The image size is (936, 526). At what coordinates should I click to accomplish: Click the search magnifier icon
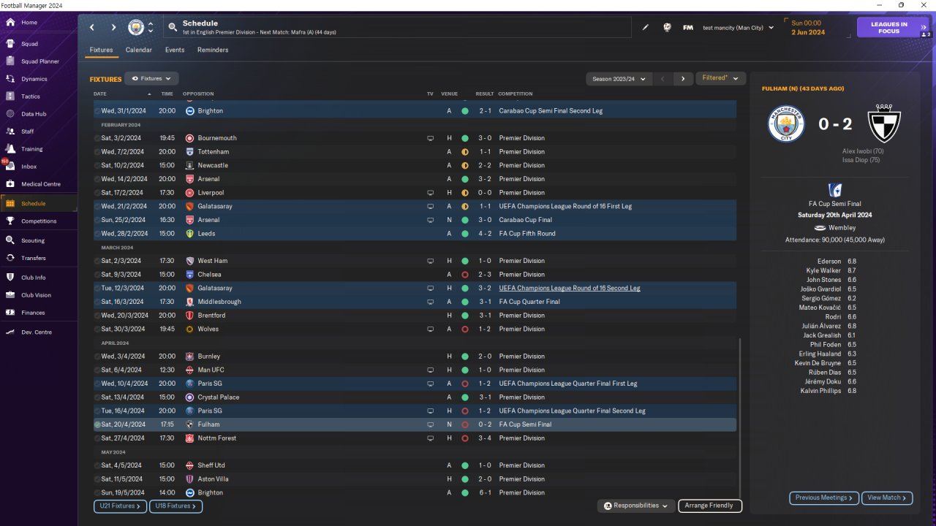click(x=173, y=28)
